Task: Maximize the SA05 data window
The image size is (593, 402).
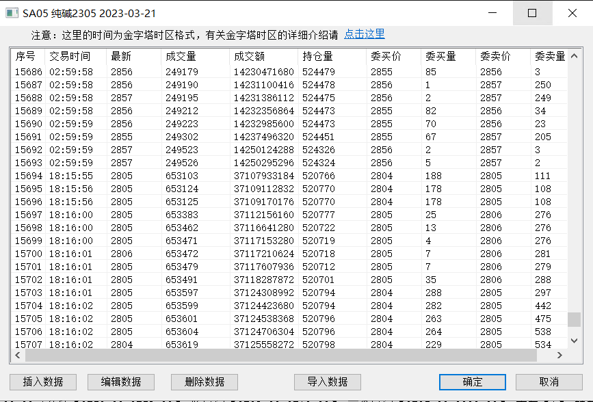Action: pos(532,13)
